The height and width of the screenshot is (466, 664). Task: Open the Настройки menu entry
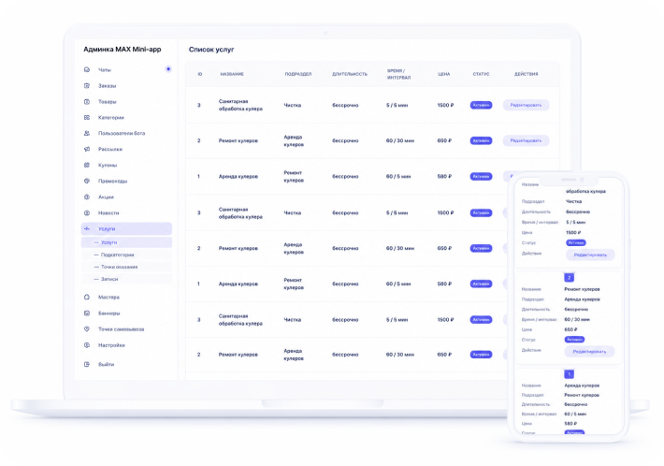point(111,345)
